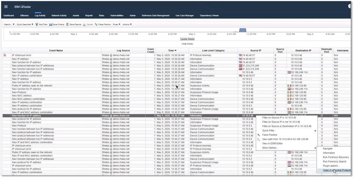Click the Event Name column header
Viewport: 354px width, 178px height.
56,50
